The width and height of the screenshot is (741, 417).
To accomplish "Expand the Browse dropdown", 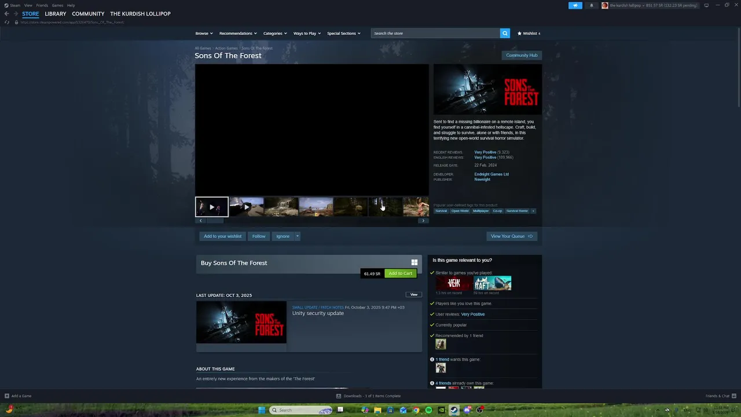I will pyautogui.click(x=204, y=33).
